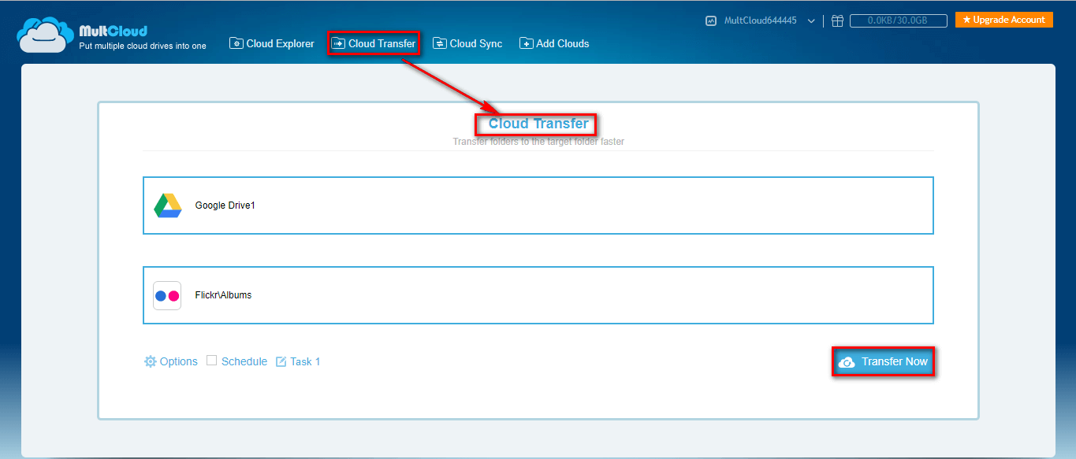Viewport: 1076px width, 459px height.
Task: Click the Add Clouds plus icon
Action: click(526, 43)
